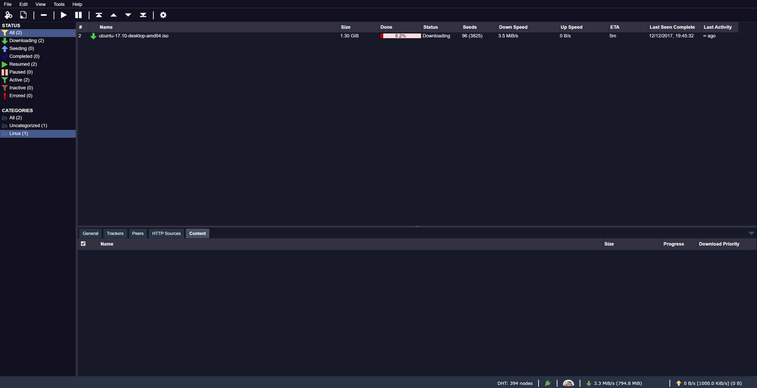Image resolution: width=757 pixels, height=388 pixels.
Task: Resume the ubuntu torrent with play icon
Action: point(63,15)
